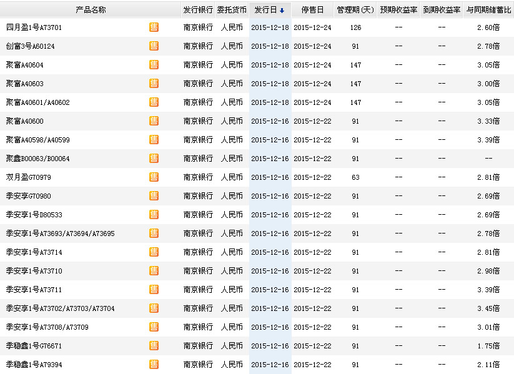Open product 季安享G70980
The height and width of the screenshot is (374, 514).
[29, 196]
